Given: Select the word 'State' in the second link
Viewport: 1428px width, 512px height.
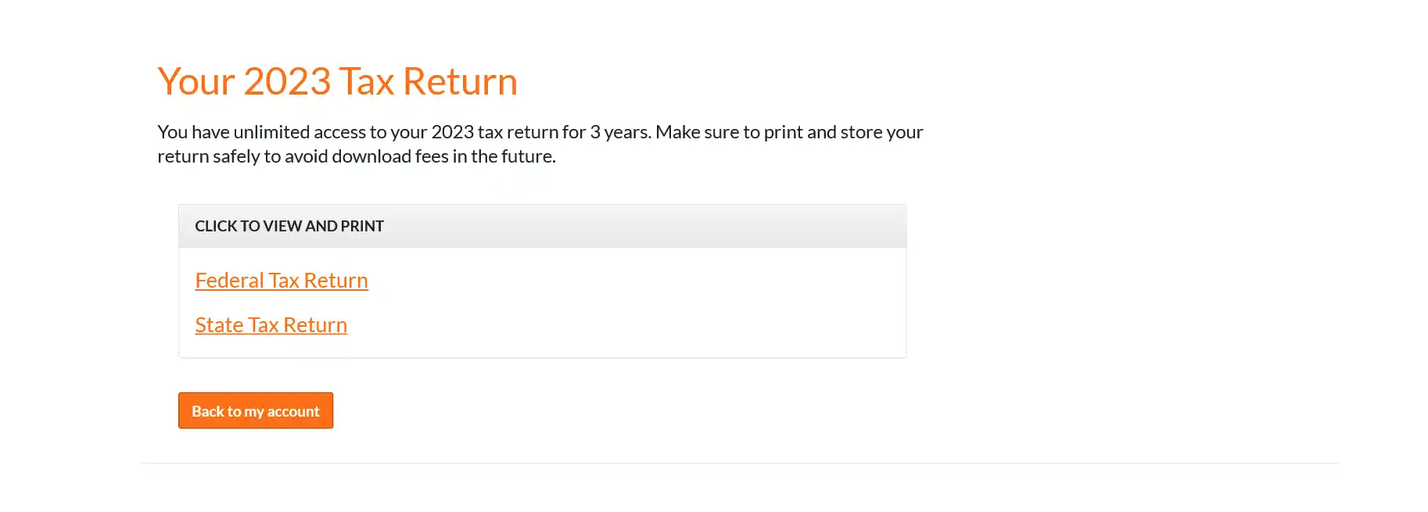Looking at the screenshot, I should tap(219, 325).
